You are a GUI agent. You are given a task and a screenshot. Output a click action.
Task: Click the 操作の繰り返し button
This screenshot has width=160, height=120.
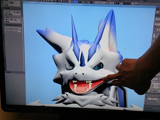(x=13, y=19)
